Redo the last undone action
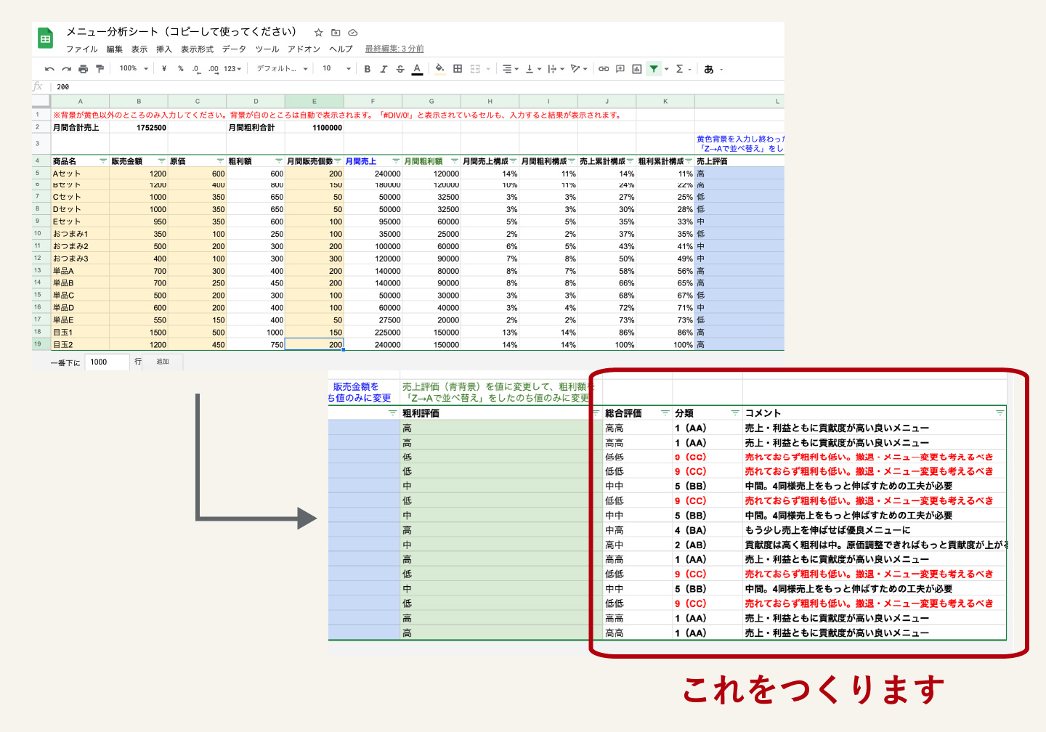The image size is (1046, 732). tap(66, 69)
